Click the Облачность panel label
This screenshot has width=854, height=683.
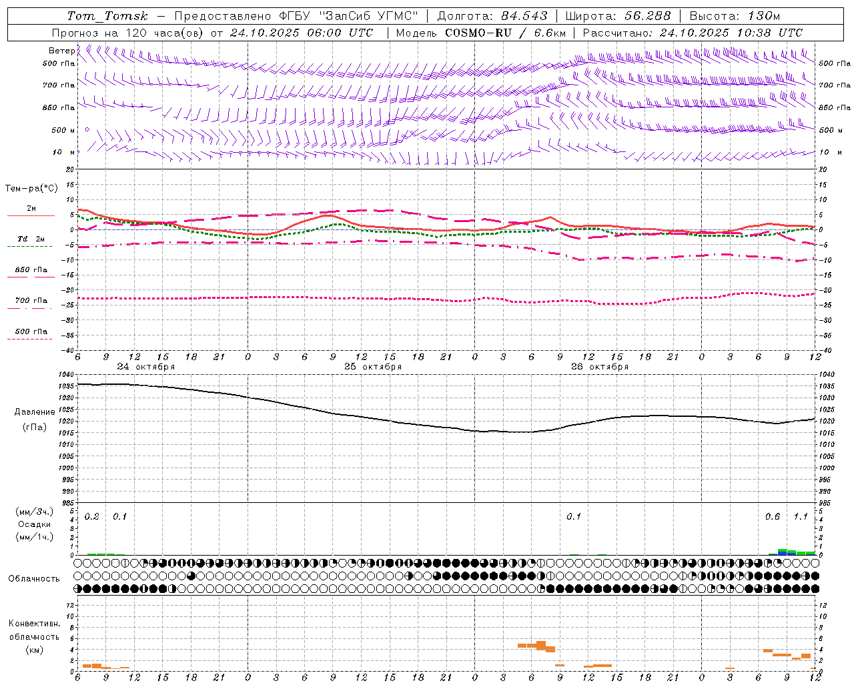pos(34,578)
